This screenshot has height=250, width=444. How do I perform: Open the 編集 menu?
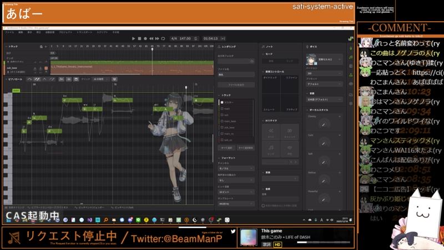[21, 32]
